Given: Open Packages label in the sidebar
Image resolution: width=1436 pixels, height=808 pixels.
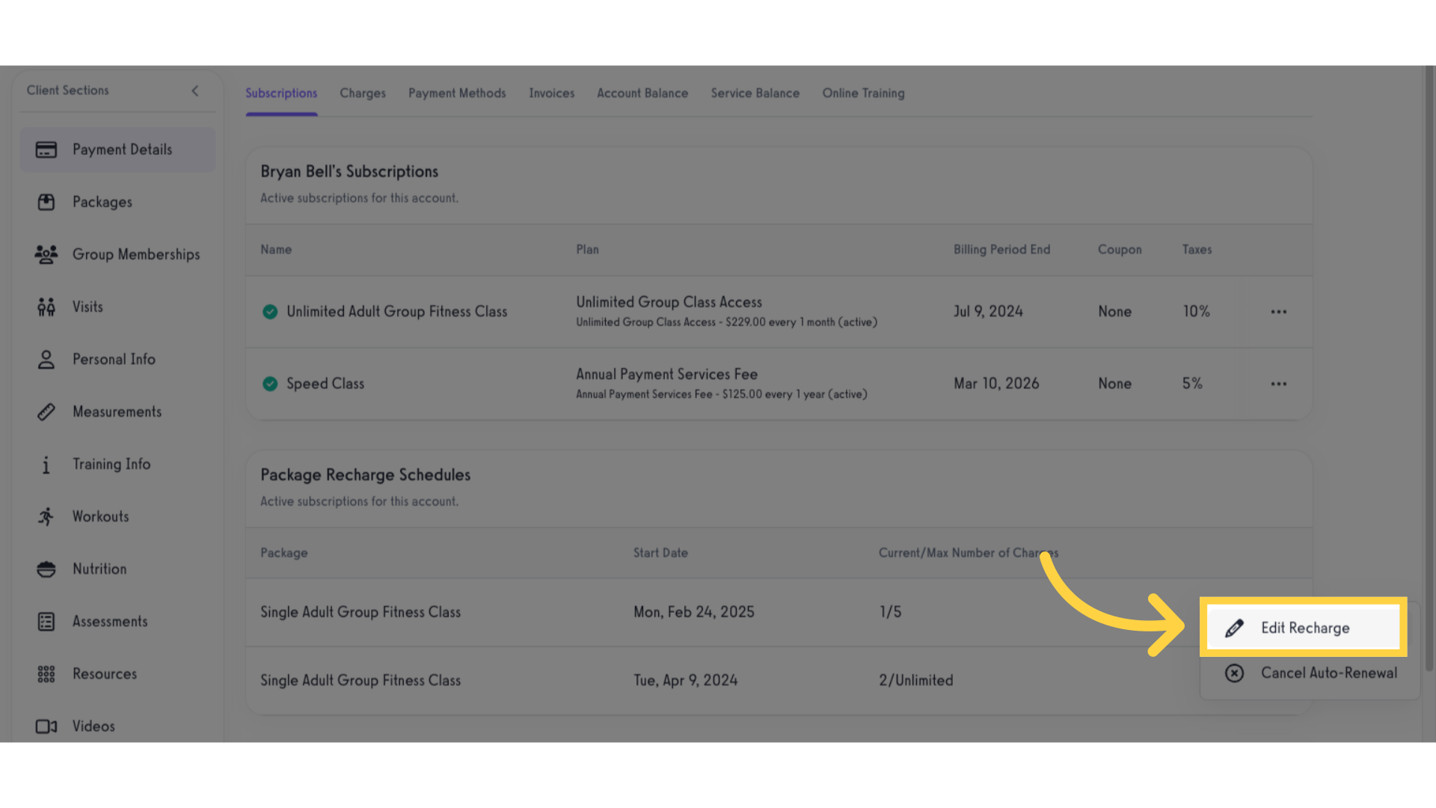Looking at the screenshot, I should (102, 202).
